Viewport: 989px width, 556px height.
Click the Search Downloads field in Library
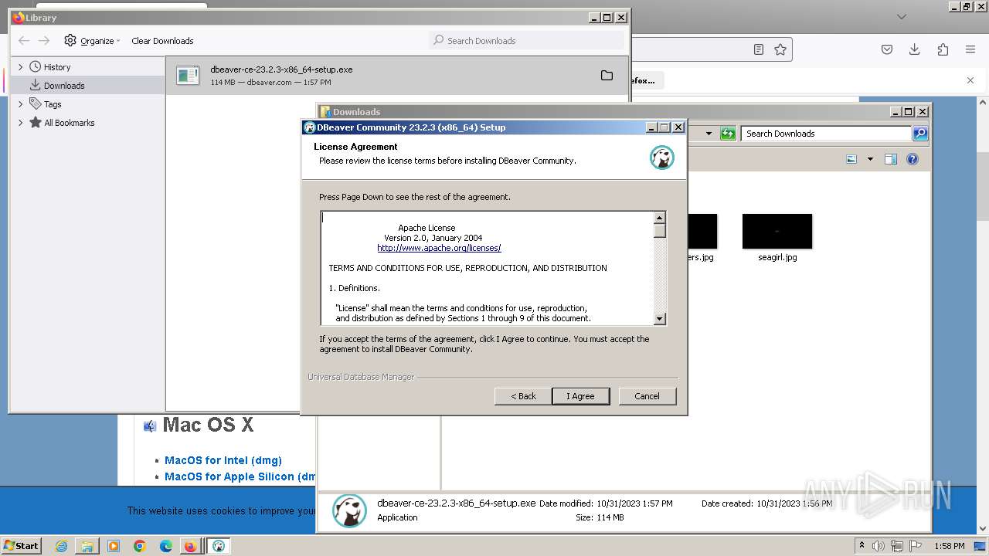526,40
